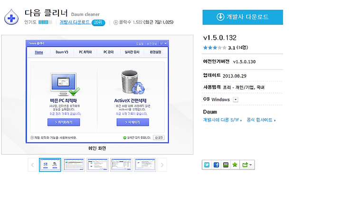The image size is (342, 213).
Task: Click the 최적화하기 button
Action: 64,122
